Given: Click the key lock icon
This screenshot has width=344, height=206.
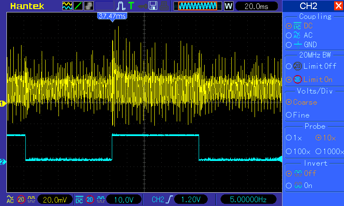Looking at the screenshot, I should pyautogui.click(x=142, y=6).
